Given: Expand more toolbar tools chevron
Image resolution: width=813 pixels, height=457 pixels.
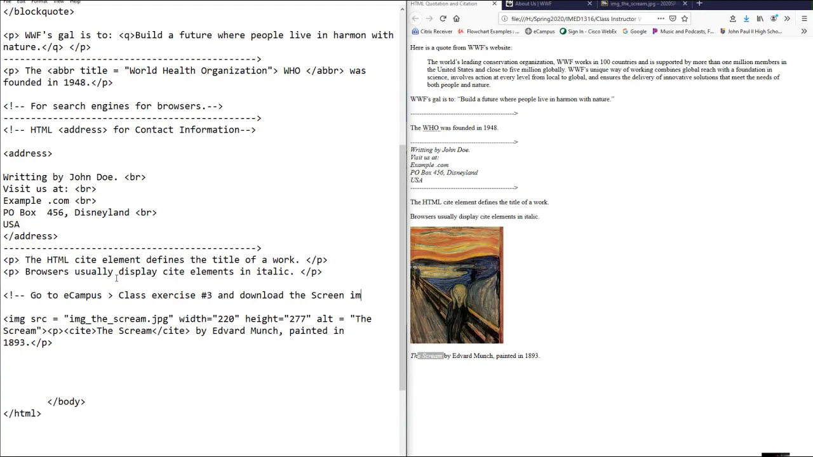Looking at the screenshot, I should tap(787, 18).
